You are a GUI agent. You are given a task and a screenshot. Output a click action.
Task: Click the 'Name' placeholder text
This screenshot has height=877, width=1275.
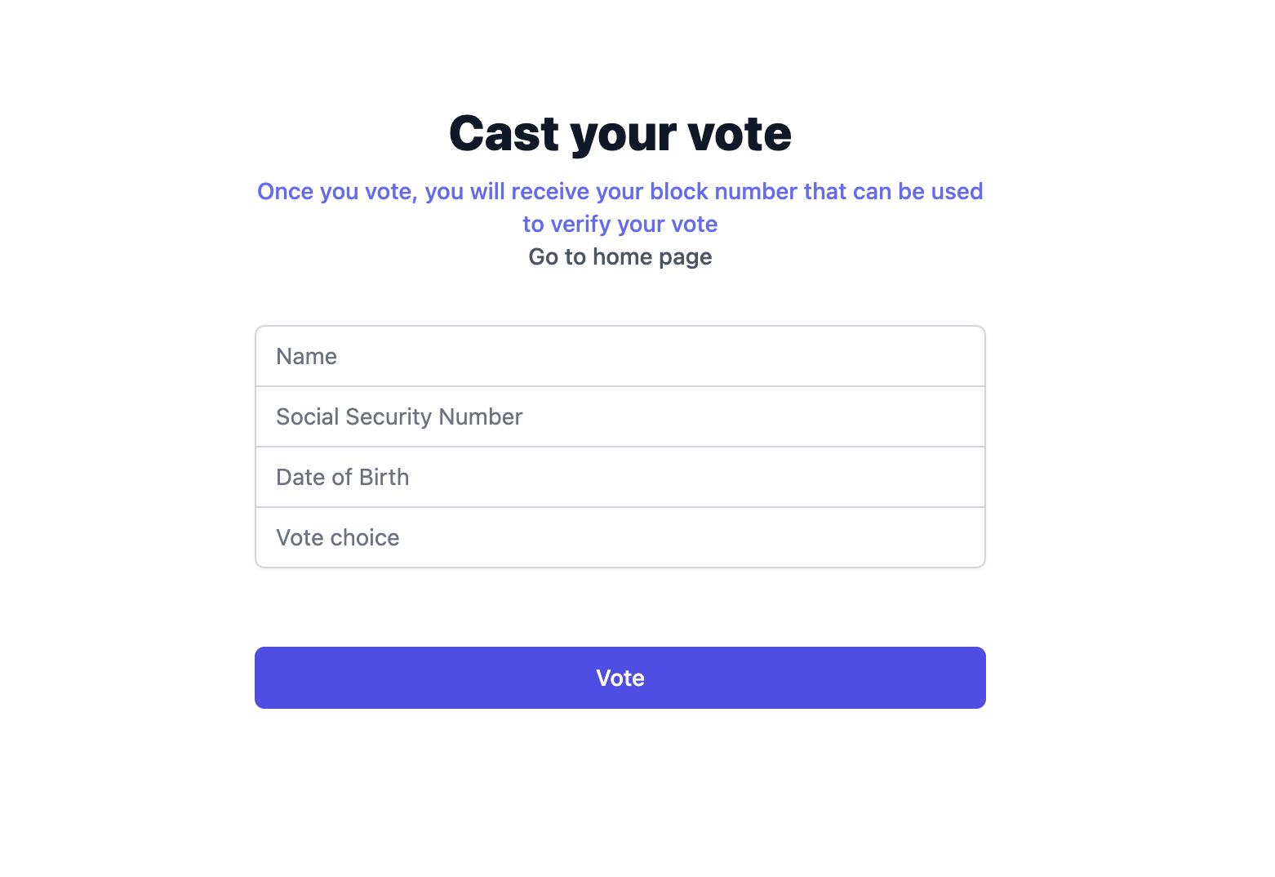[307, 356]
